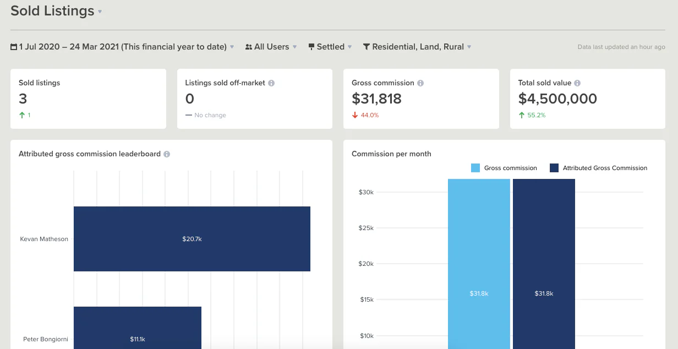Toggle Gross commission legend series
Viewport: 678px width, 349px height.
[504, 168]
